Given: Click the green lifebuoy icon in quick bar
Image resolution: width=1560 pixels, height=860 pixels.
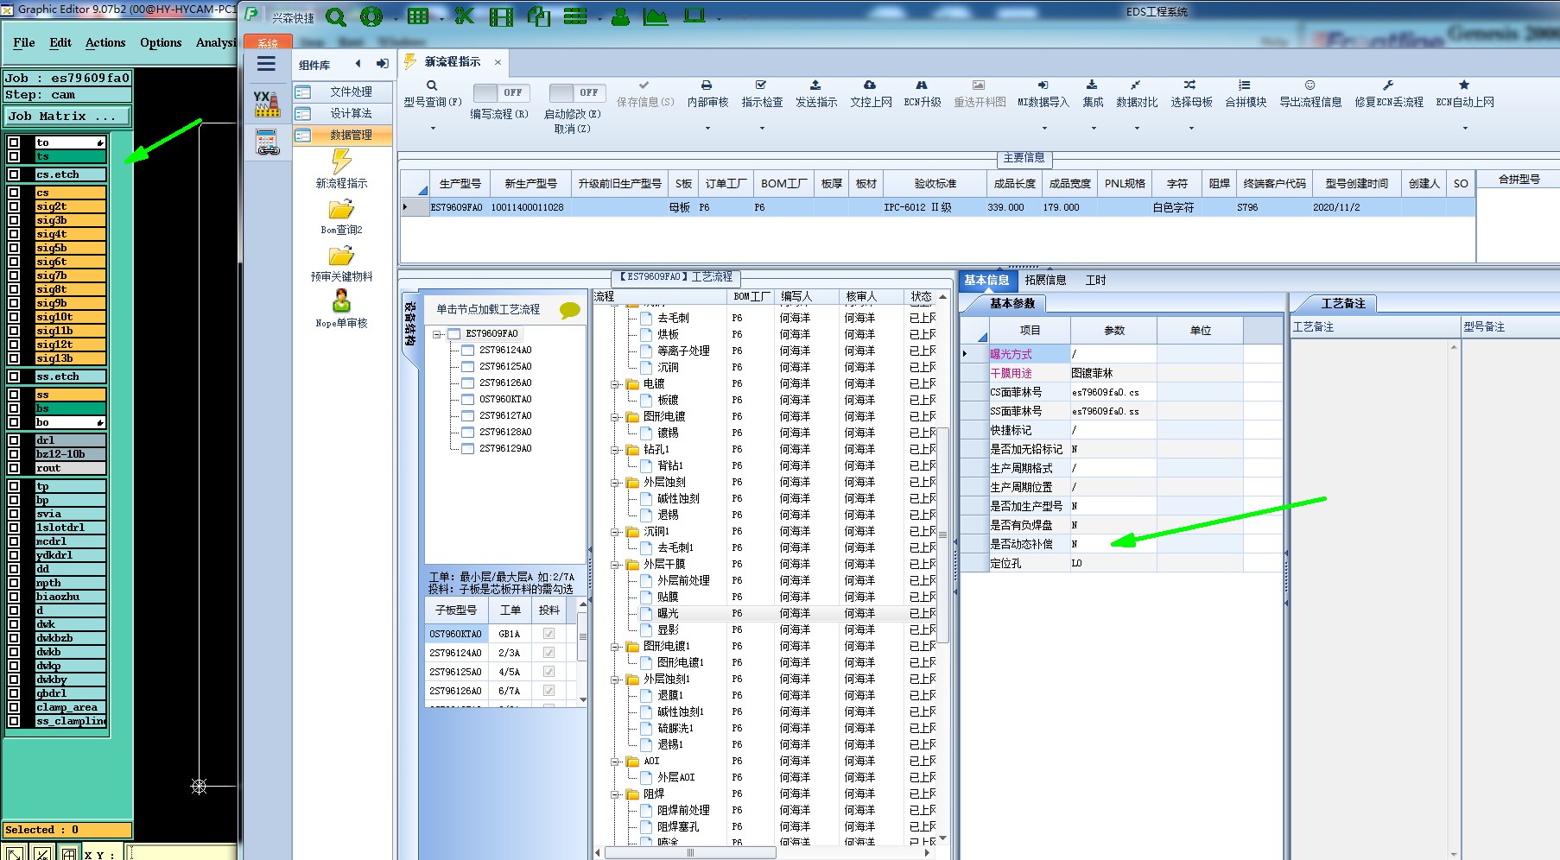Looking at the screenshot, I should [x=371, y=16].
